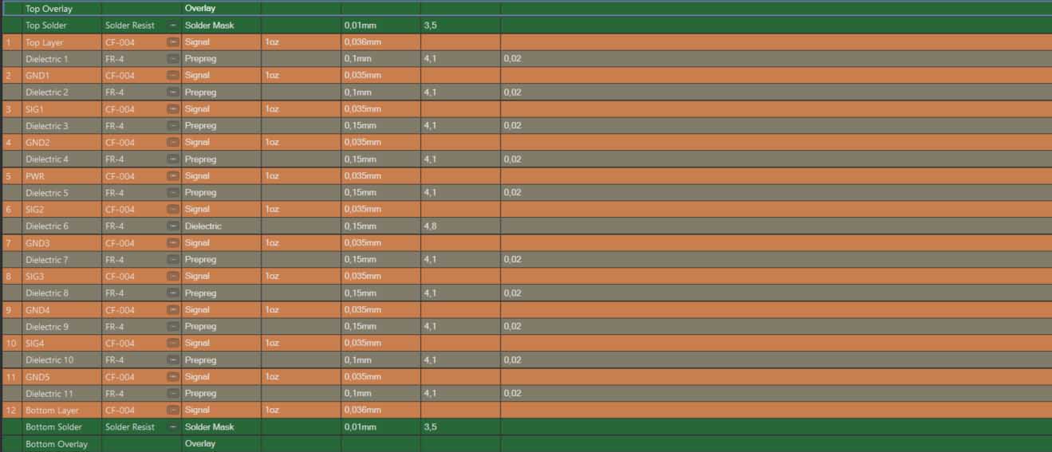Click the Signal type cell of GND2

pos(198,143)
